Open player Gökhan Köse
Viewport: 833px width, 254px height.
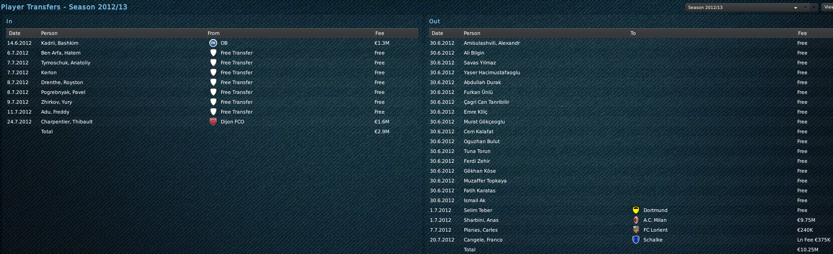pos(480,171)
